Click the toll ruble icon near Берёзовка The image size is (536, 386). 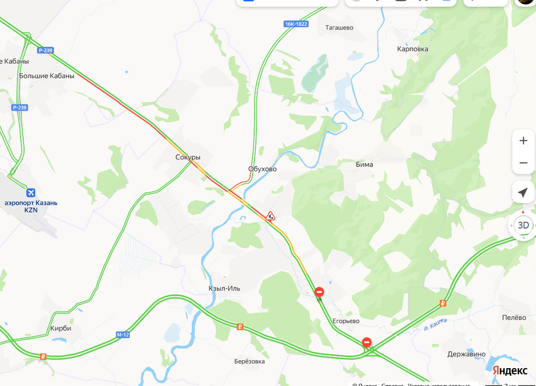[x=240, y=327]
